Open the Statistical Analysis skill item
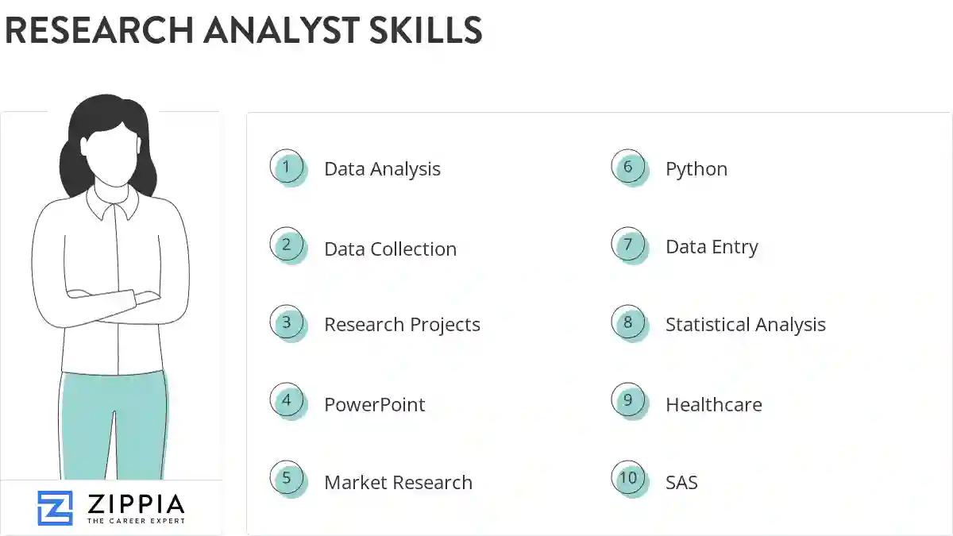Image resolution: width=953 pixels, height=536 pixels. (x=745, y=325)
